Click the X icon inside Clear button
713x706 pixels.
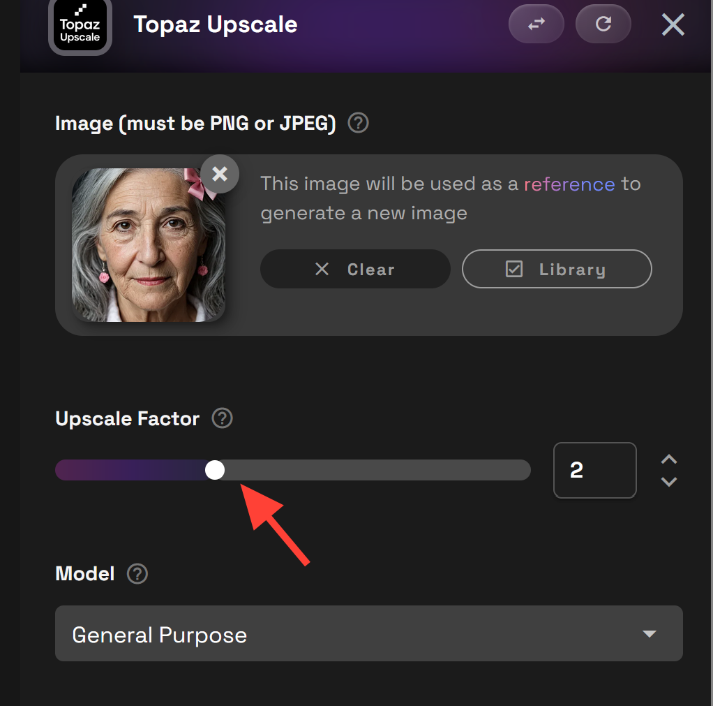click(x=322, y=269)
